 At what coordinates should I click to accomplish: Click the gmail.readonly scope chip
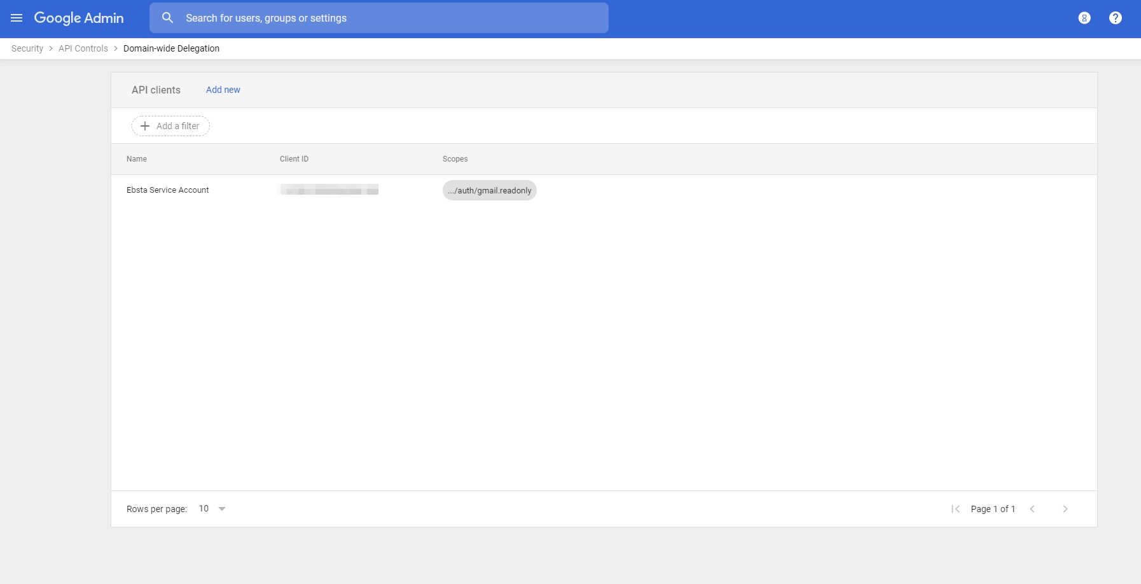click(489, 190)
